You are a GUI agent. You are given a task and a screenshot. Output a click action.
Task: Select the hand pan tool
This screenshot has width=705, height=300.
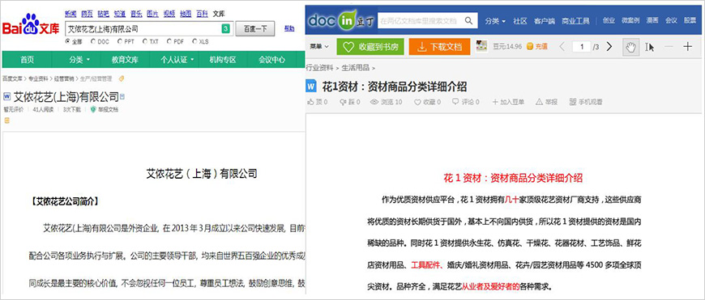[x=630, y=47]
